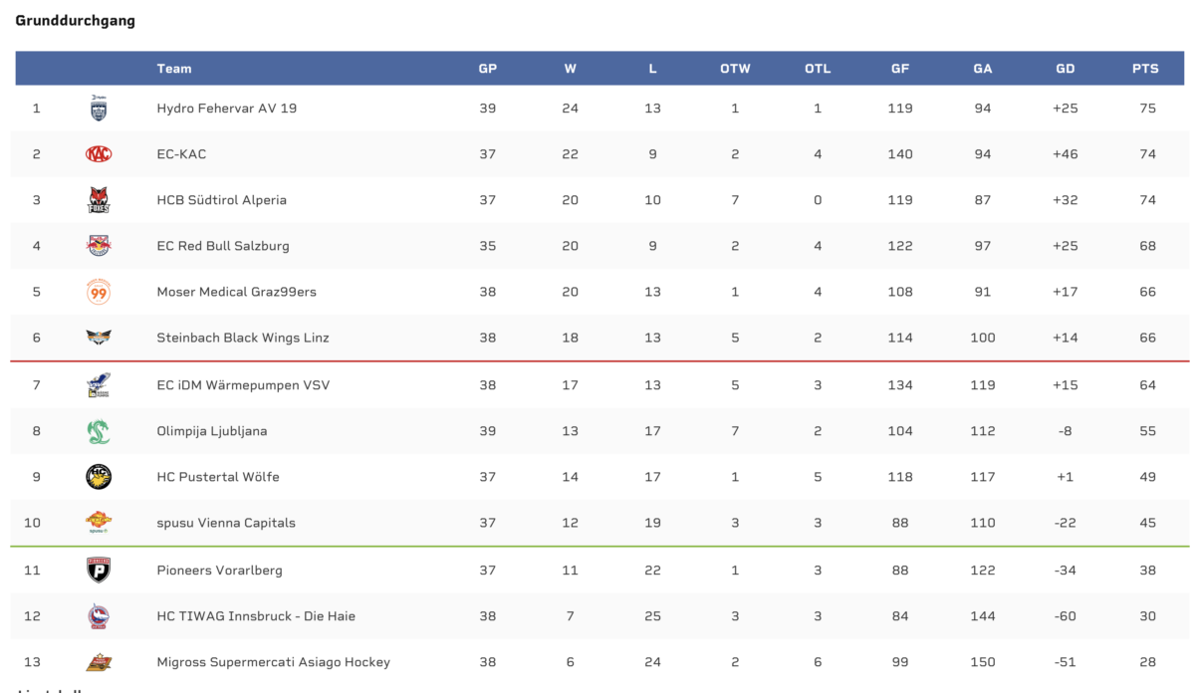
Task: Click the HC TIWAG Innsbruck shark logo
Action: click(x=99, y=616)
